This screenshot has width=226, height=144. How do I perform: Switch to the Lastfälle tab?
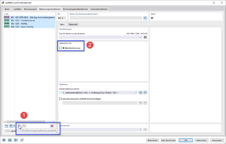pyautogui.click(x=18, y=9)
